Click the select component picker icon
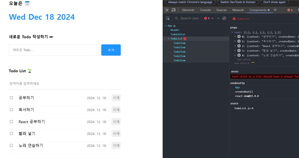Viewport: 299px width, 158px height. 168,18
